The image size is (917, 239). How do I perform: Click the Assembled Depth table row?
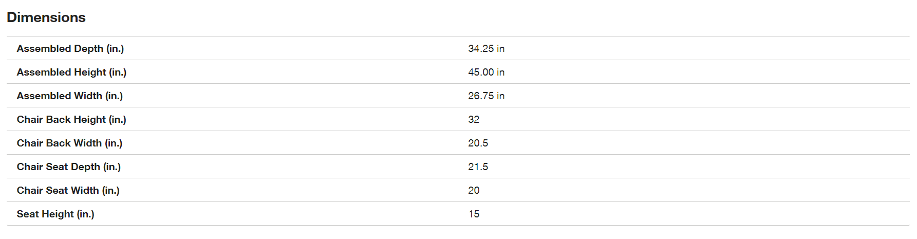click(x=458, y=48)
